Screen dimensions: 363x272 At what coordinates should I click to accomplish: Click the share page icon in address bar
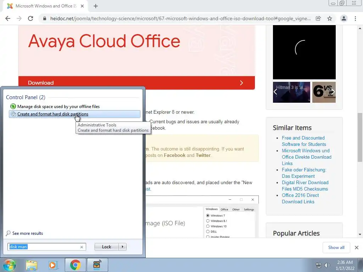pyautogui.click(x=318, y=18)
